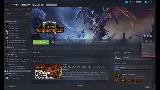Click the Centres of Excellence achievement icon
The width and height of the screenshot is (160, 90).
click(x=118, y=75)
